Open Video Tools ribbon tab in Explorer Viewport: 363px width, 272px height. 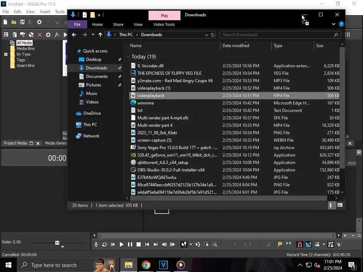point(164,24)
